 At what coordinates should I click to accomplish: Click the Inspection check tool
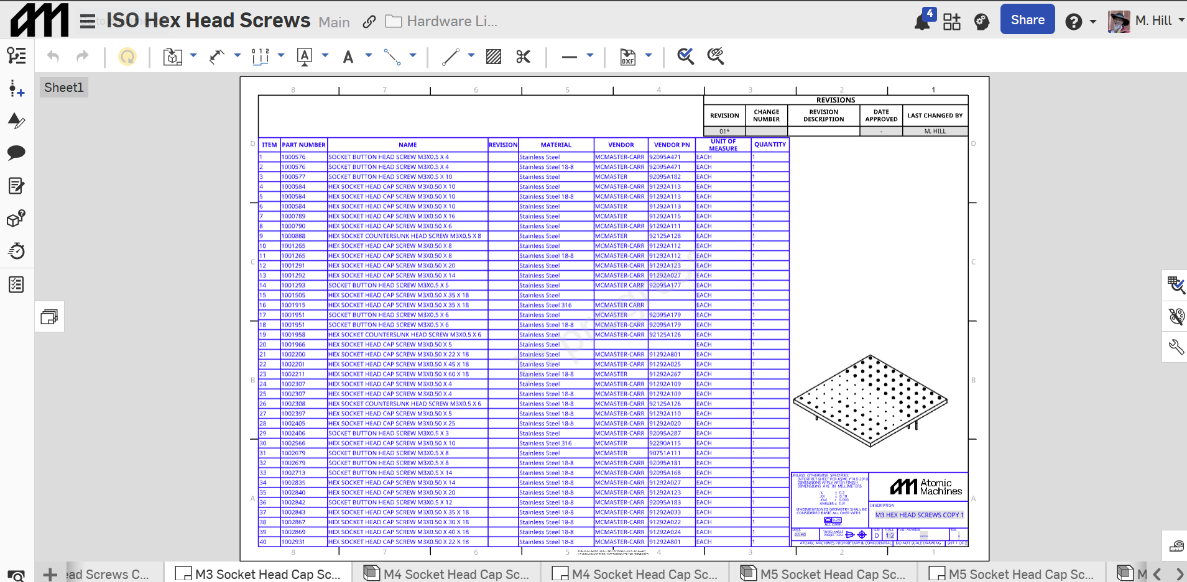[685, 57]
